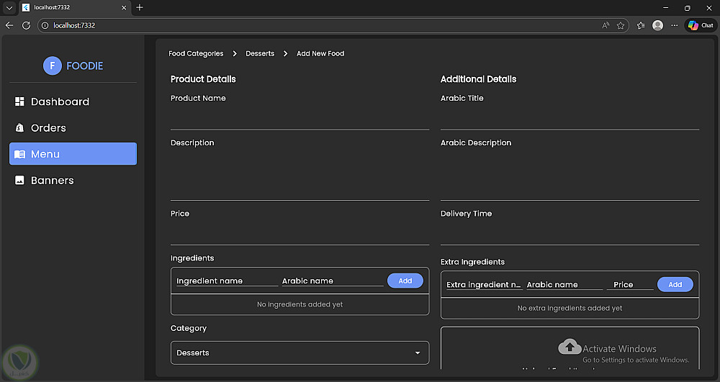Image resolution: width=720 pixels, height=382 pixels.
Task: Click the Dashboard grid icon in sidebar
Action: pos(19,102)
